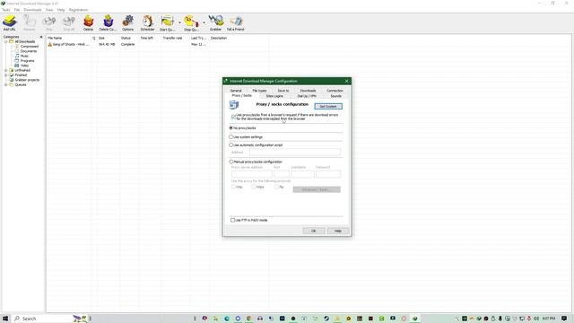Screen dimensions: 574x323
Task: Open the notification center icon
Action: pos(564,319)
